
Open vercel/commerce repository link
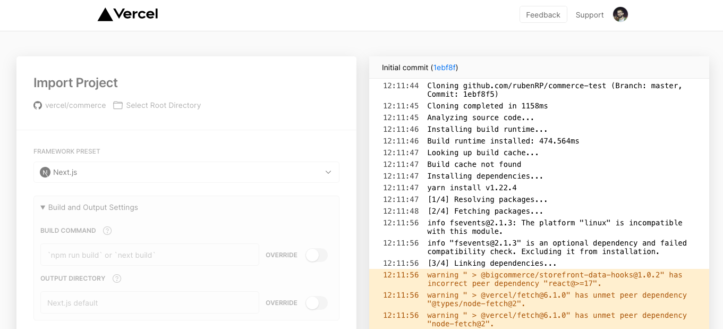[75, 105]
